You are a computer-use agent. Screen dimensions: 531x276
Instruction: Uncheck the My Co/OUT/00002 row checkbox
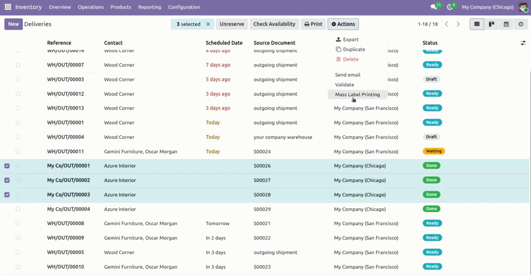click(7, 180)
